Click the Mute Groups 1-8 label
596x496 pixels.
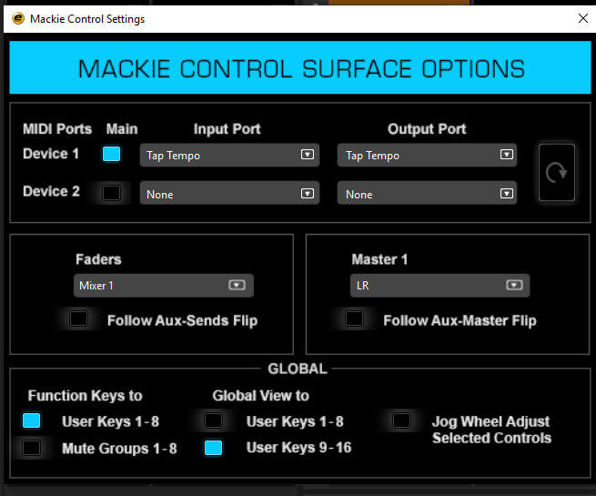pos(119,449)
